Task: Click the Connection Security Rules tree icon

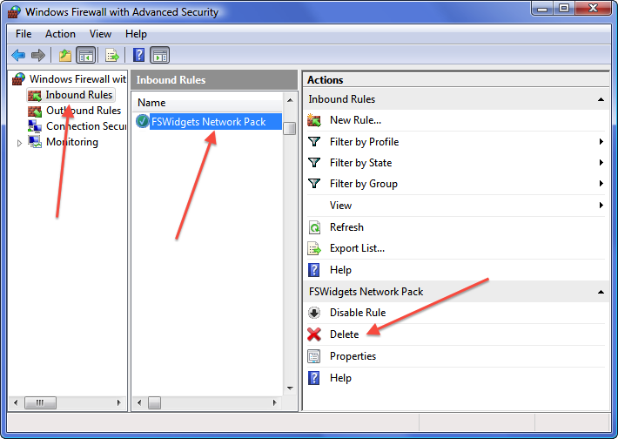Action: tap(35, 126)
